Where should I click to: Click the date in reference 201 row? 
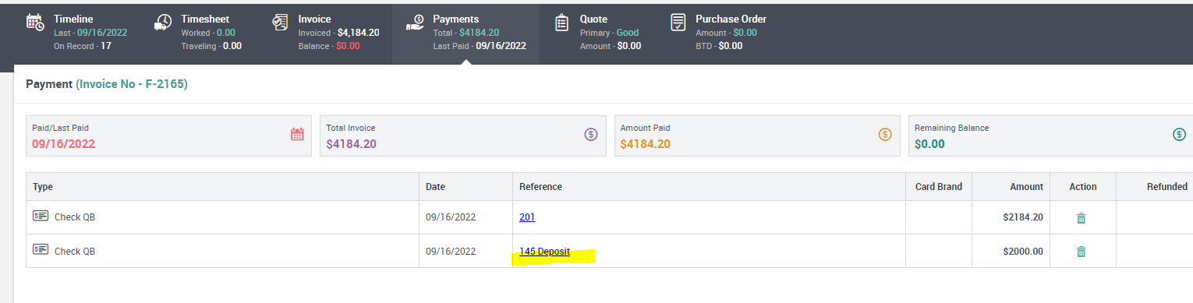(451, 217)
